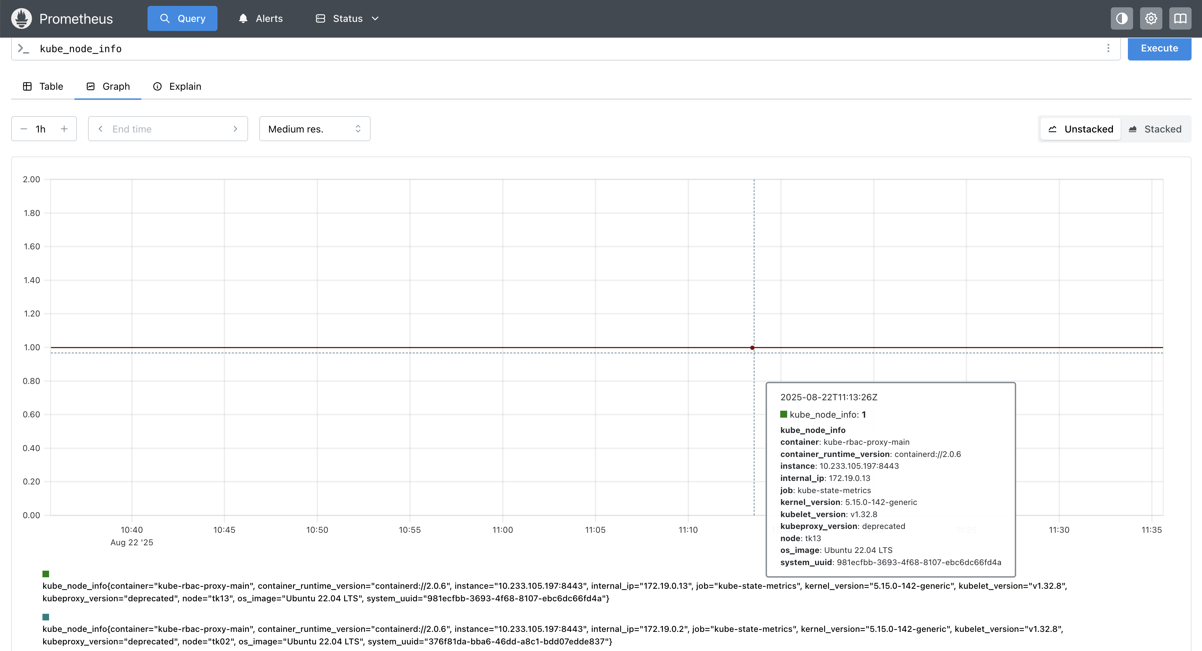
Task: Open the documentation book icon
Action: 1180,19
